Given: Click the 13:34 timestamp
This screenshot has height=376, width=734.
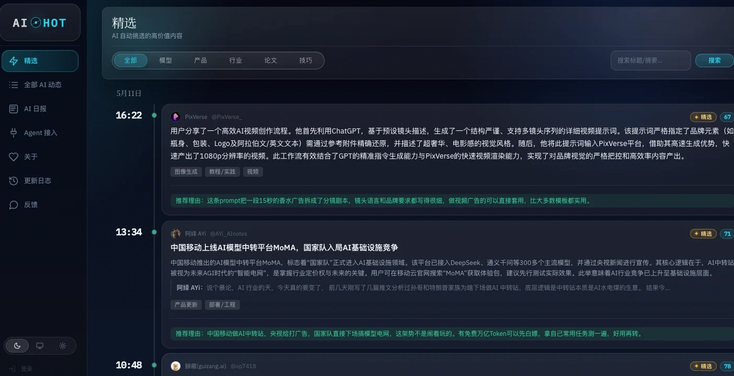Looking at the screenshot, I should click(129, 232).
